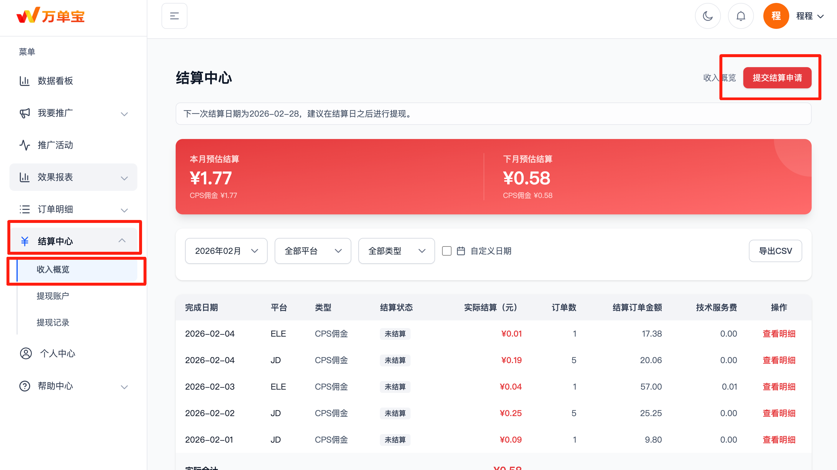Screen dimensions: 837x470
Task: Open 数据看板 in the sidebar
Action: coord(73,81)
